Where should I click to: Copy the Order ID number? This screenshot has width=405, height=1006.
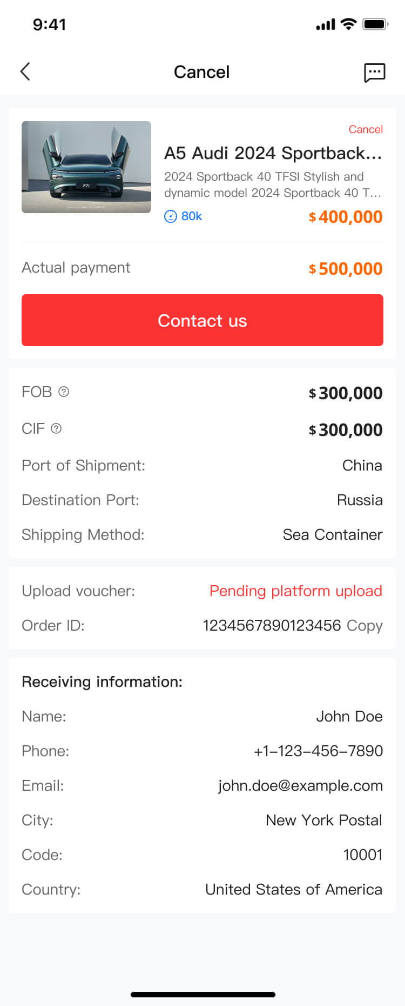[364, 625]
